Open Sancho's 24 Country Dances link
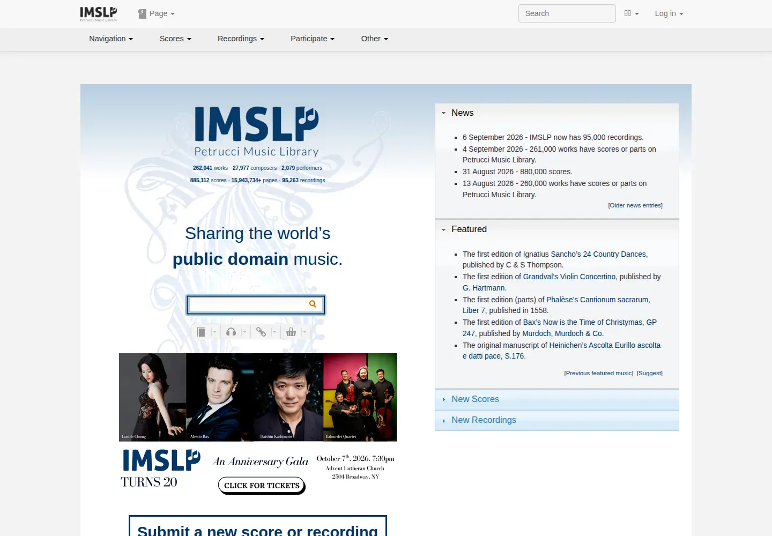The height and width of the screenshot is (536, 772). (x=598, y=254)
